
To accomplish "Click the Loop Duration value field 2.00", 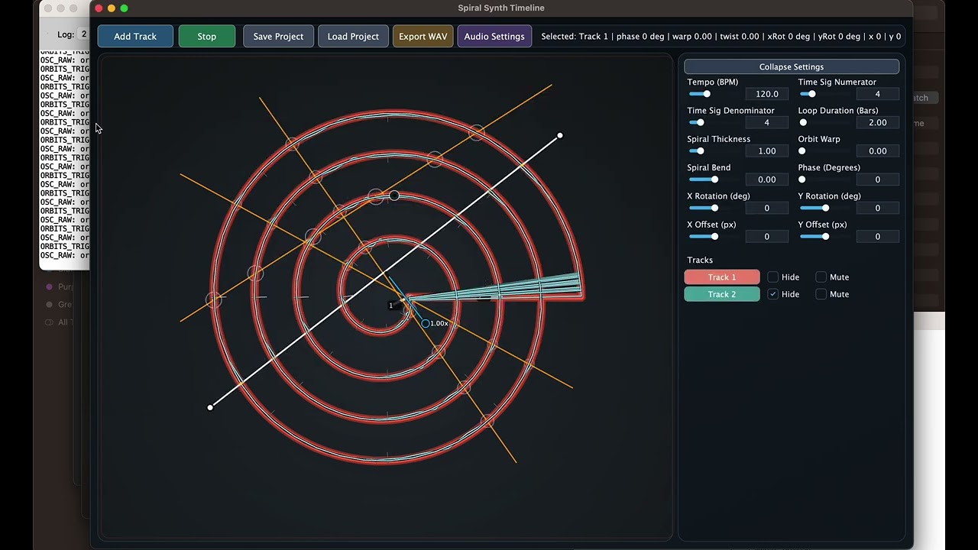I will [877, 122].
